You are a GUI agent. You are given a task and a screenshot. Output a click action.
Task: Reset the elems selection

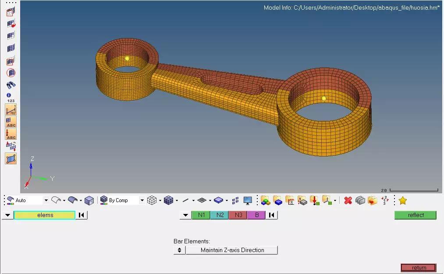coord(82,215)
